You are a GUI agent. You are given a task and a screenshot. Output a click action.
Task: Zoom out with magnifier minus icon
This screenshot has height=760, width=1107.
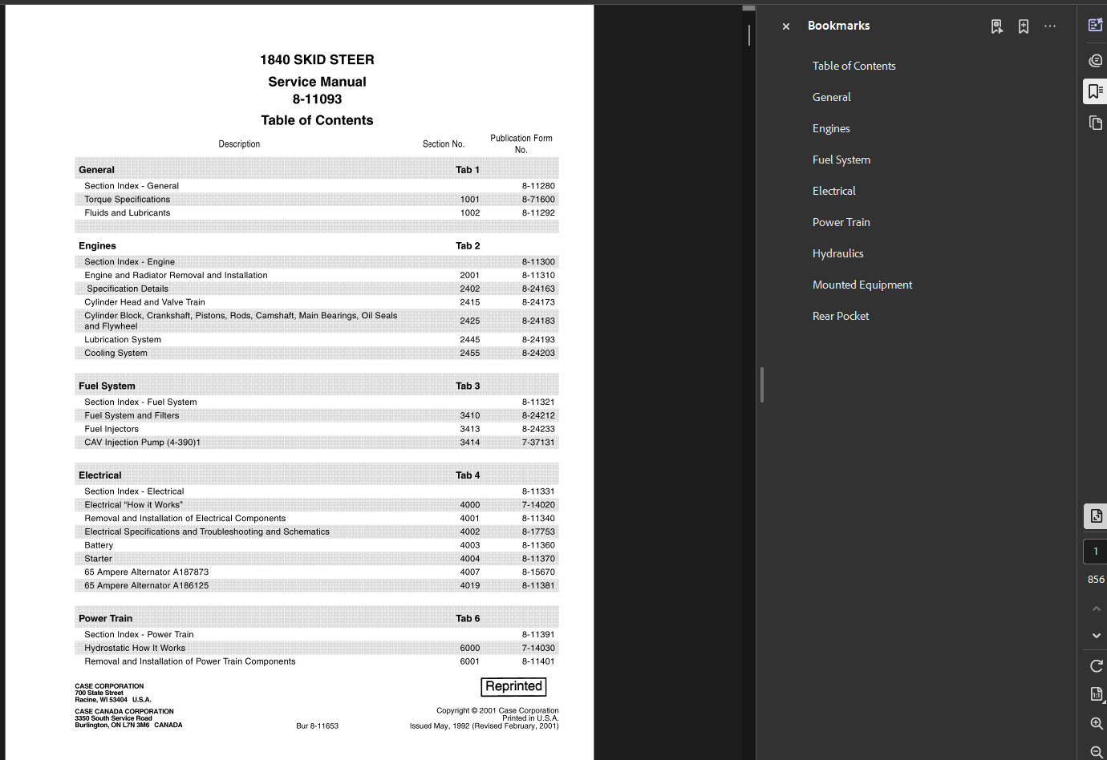point(1097,751)
